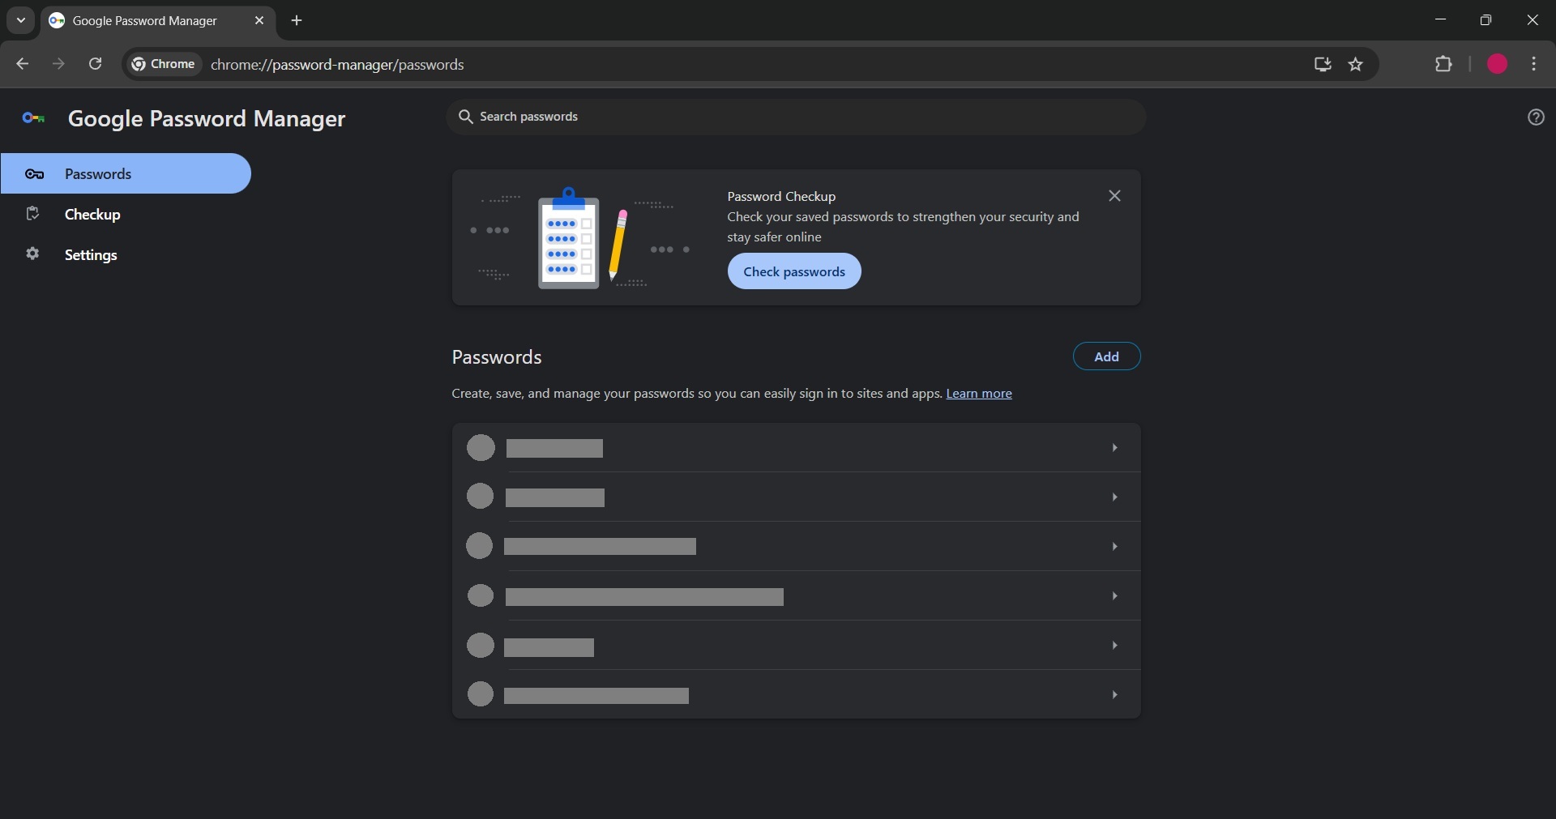Click the browser forward arrow
This screenshot has height=819, width=1556.
coord(58,64)
